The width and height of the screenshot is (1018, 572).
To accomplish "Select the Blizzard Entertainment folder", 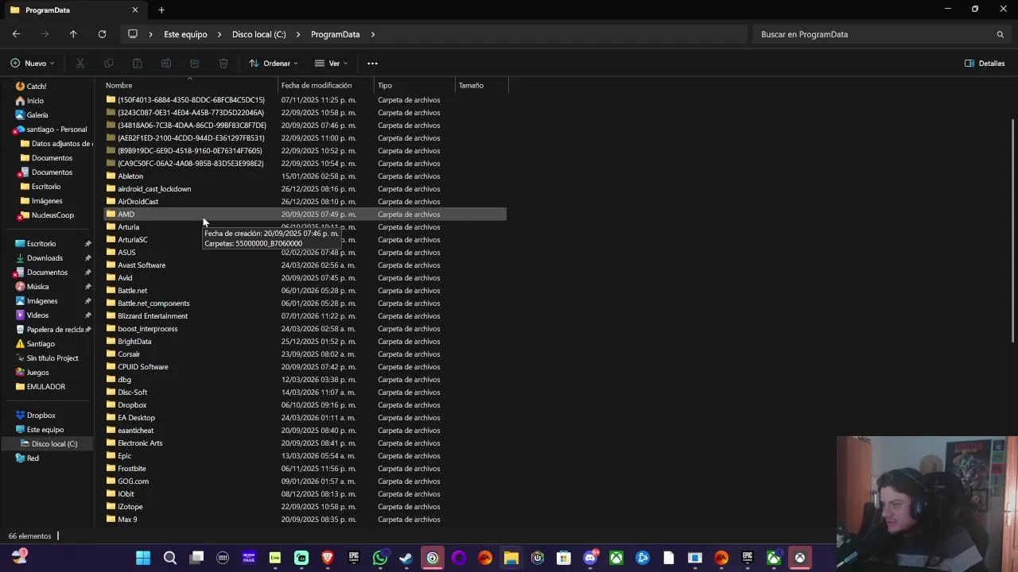I will (x=305, y=316).
